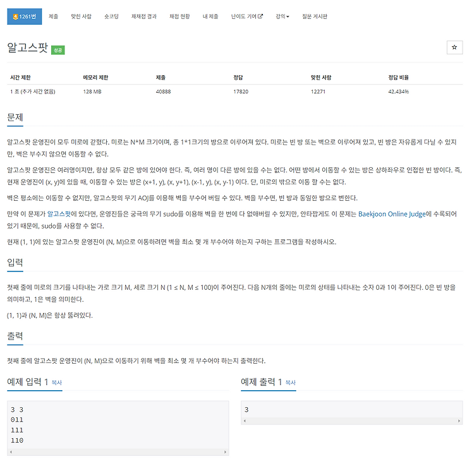Open the 난이도 기여 external link
This screenshot has height=459, width=474.
247,16
